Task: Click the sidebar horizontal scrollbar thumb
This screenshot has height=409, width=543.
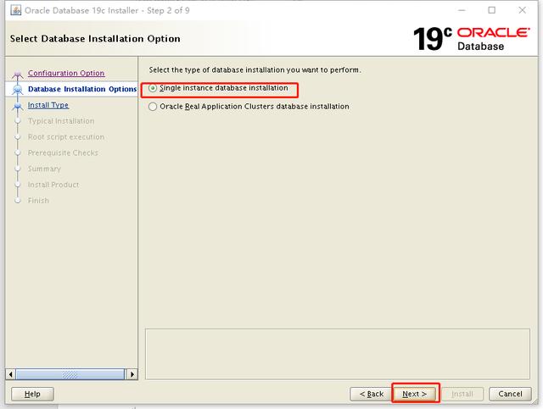Action: tap(70, 374)
